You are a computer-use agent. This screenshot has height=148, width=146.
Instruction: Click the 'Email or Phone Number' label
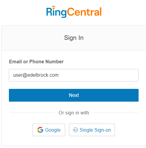pyautogui.click(x=36, y=62)
